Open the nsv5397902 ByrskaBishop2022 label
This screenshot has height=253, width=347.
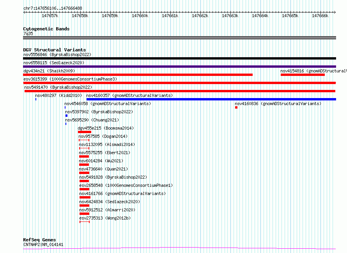click(99, 112)
